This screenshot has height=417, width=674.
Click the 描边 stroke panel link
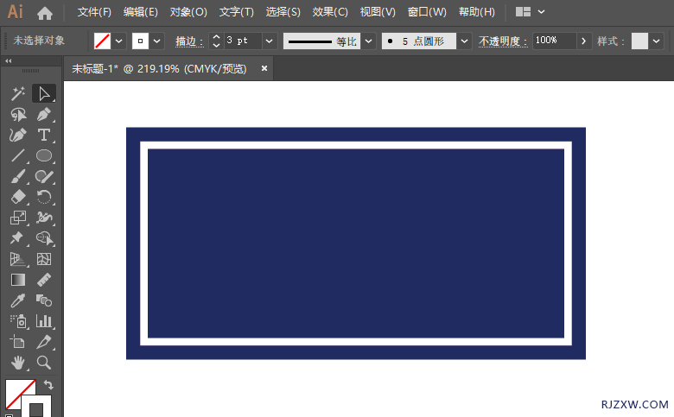tap(189, 41)
